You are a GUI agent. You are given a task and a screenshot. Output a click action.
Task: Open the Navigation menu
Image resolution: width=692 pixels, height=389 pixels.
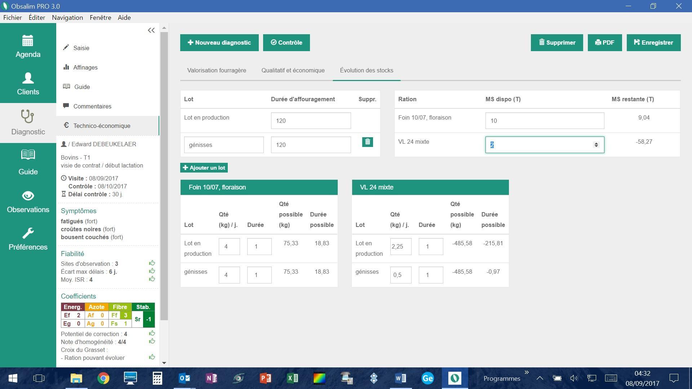(67, 18)
